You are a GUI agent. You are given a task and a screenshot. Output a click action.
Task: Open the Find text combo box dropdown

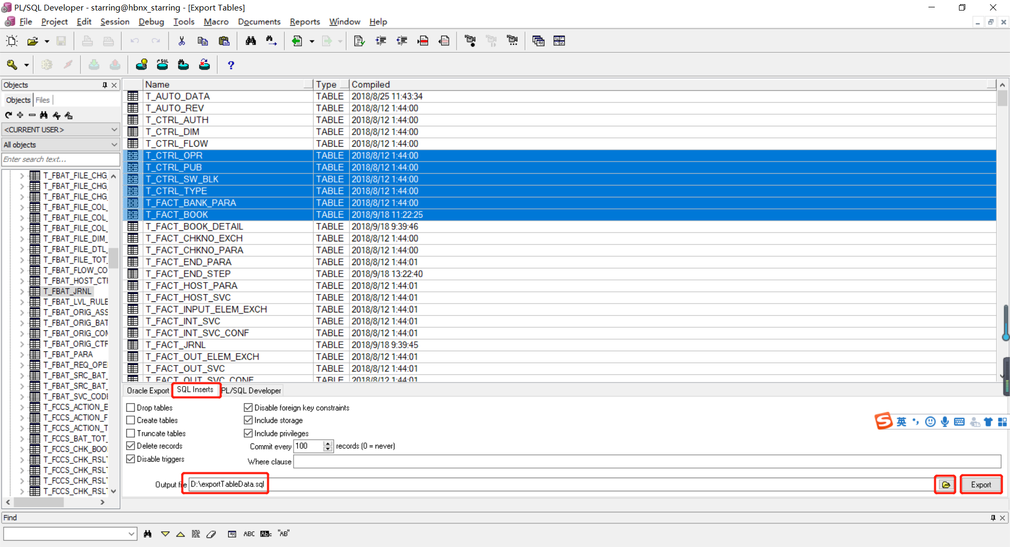pos(132,534)
